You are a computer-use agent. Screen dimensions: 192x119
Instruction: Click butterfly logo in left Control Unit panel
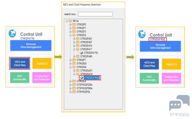pos(12,33)
